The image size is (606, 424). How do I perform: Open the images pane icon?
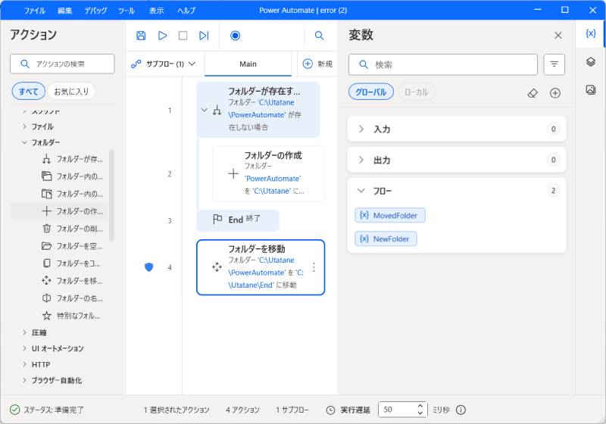(591, 89)
